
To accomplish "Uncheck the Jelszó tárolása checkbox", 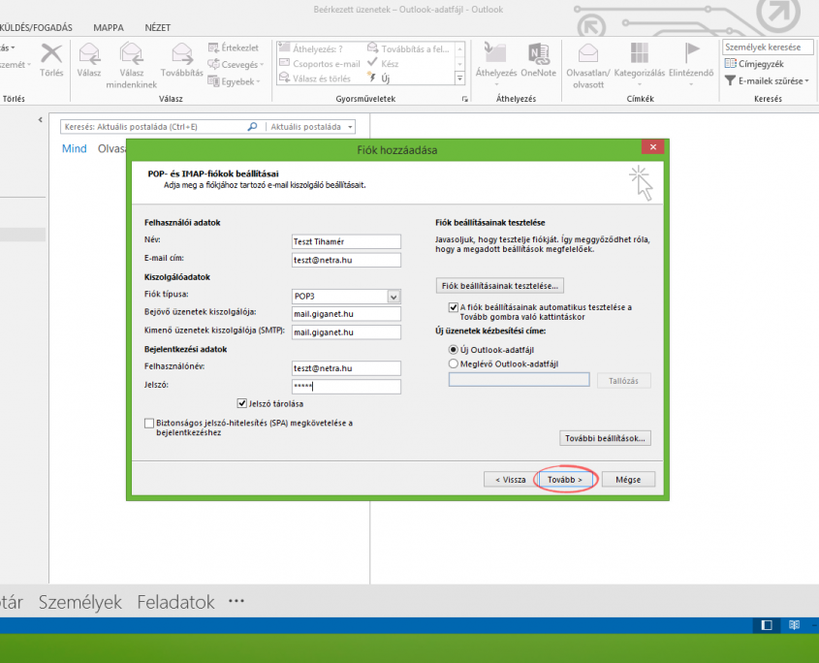I will point(242,403).
